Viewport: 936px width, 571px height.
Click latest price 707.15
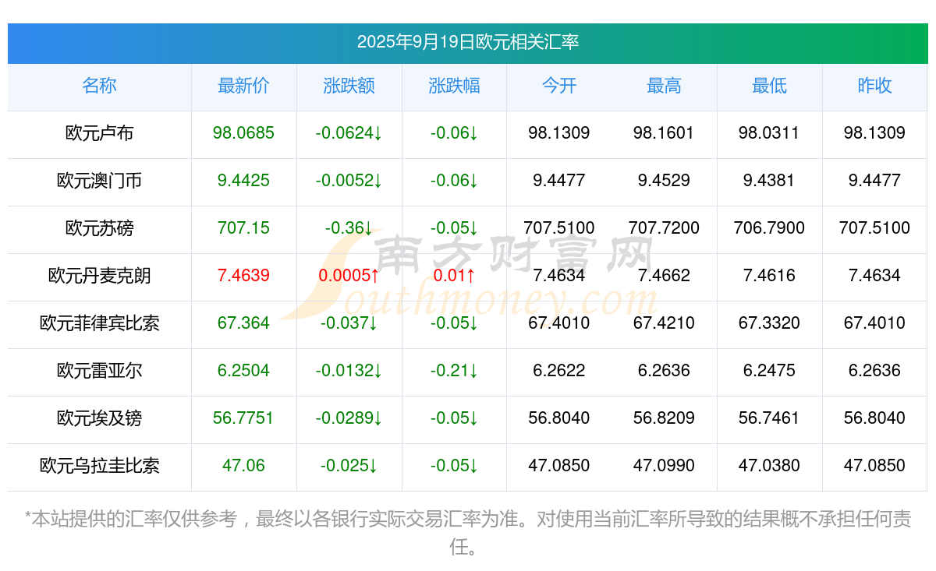243,228
